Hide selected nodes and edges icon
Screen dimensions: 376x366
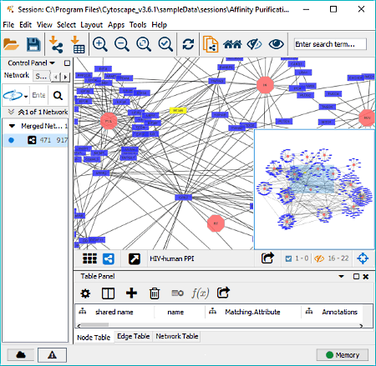(x=254, y=44)
